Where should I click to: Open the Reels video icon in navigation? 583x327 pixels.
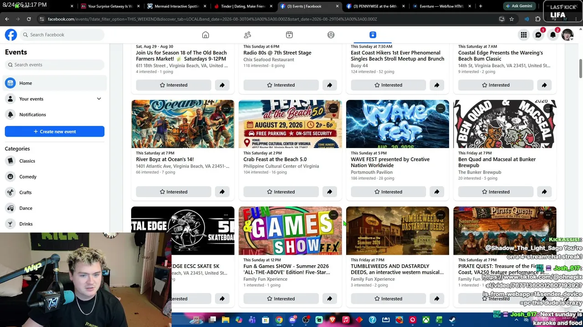click(x=289, y=35)
